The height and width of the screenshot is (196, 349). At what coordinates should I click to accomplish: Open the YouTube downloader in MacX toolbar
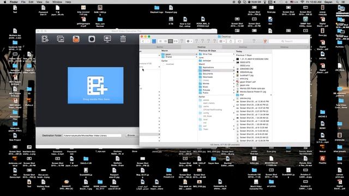(x=76, y=39)
